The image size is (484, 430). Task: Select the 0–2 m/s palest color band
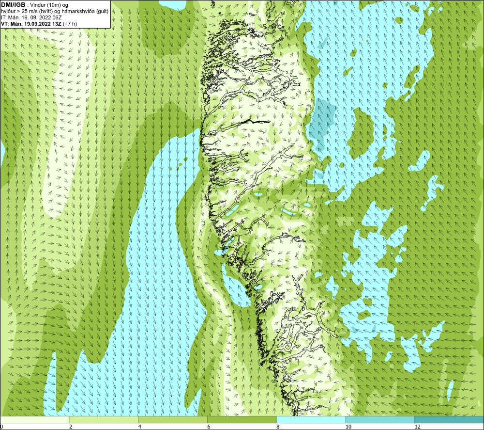tap(34, 420)
